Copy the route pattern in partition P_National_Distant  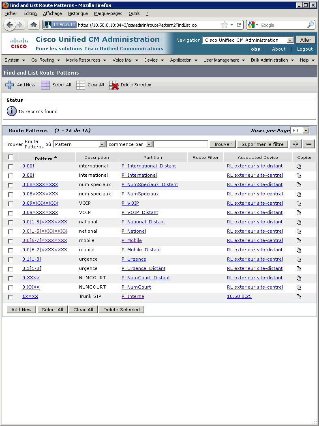(x=299, y=222)
